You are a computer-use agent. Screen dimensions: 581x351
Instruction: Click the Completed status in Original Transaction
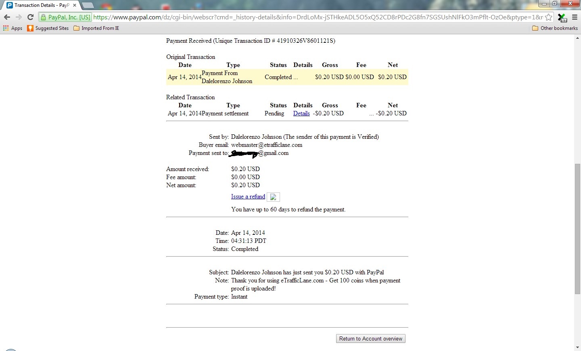(x=278, y=77)
